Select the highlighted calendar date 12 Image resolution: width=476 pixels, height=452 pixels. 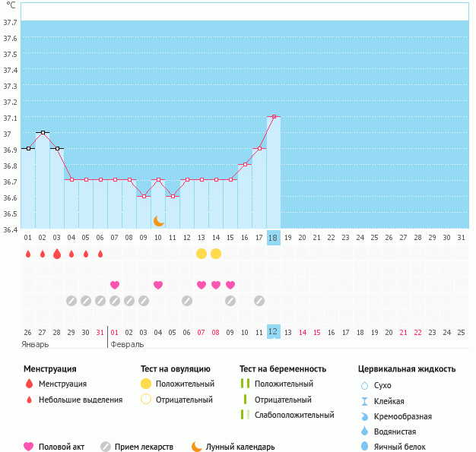tap(274, 332)
